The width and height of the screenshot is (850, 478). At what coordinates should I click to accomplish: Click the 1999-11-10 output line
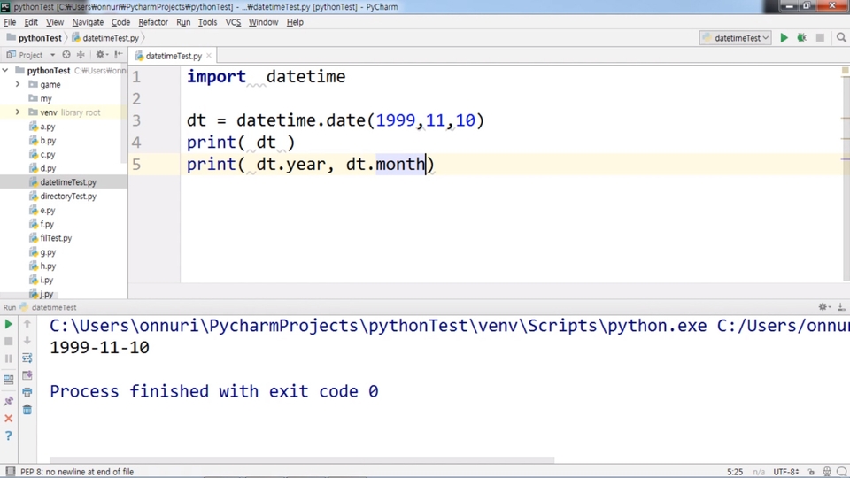100,347
